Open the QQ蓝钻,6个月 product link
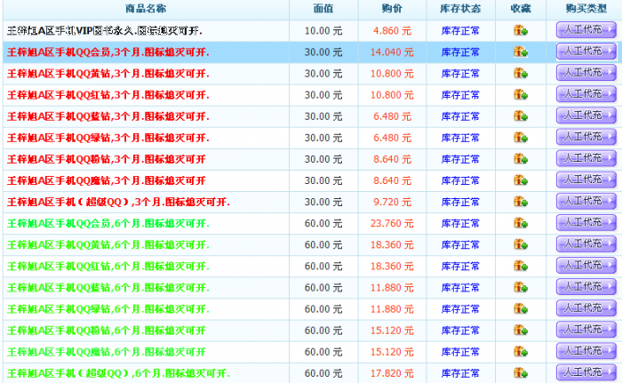Image resolution: width=622 pixels, height=383 pixels. (x=108, y=288)
